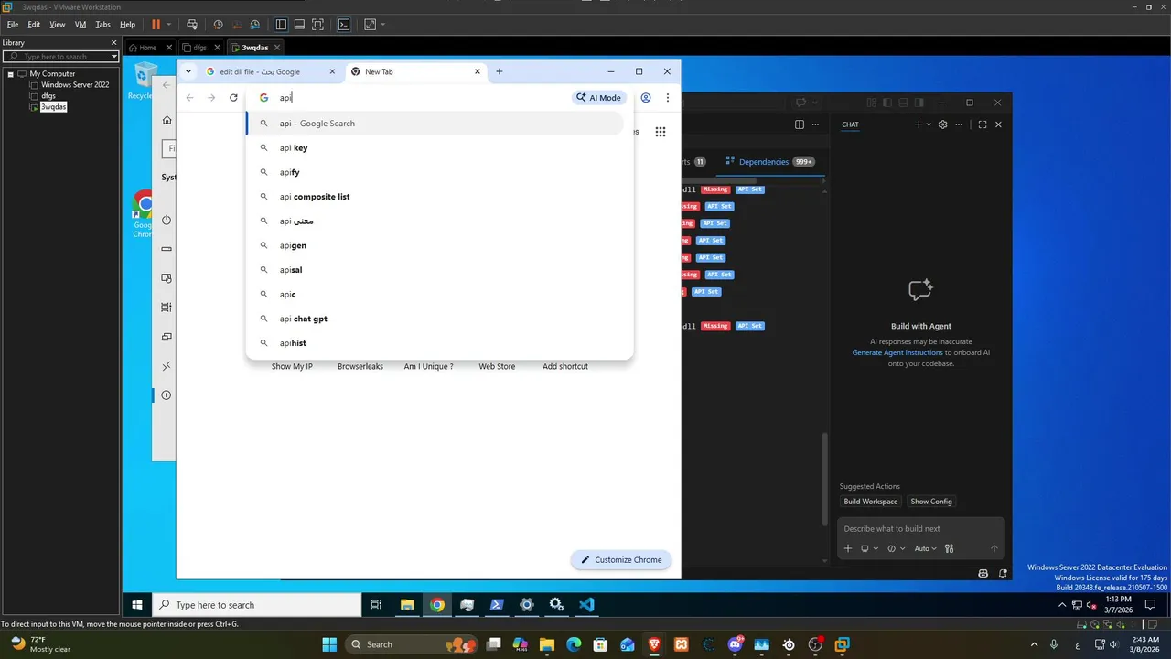Open the VMware console view icon
Screen dimensions: 1171x659
344,25
